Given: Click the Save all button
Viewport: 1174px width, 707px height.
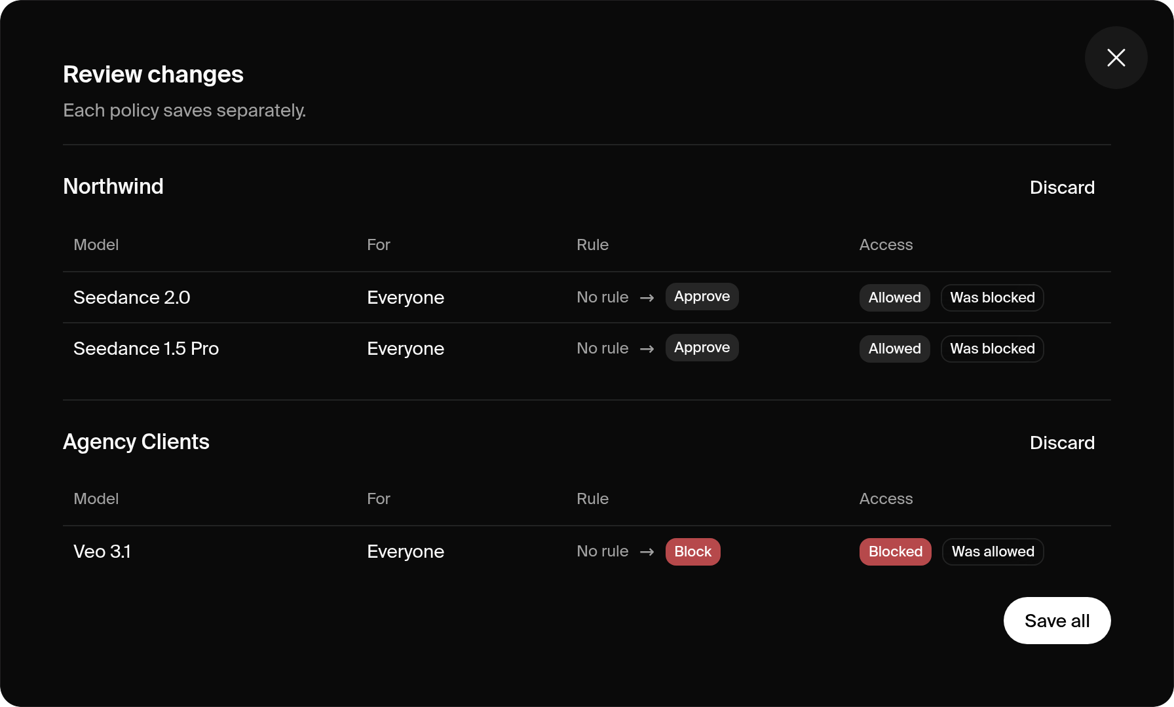Looking at the screenshot, I should [1057, 621].
